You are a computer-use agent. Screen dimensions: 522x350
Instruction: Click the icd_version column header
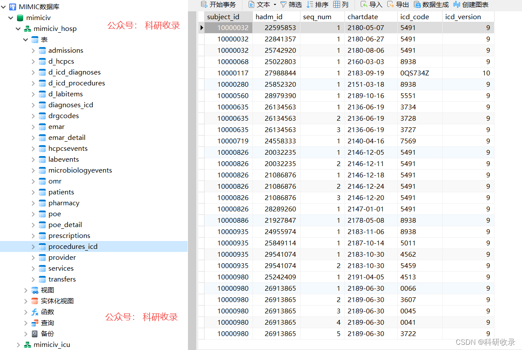point(468,17)
